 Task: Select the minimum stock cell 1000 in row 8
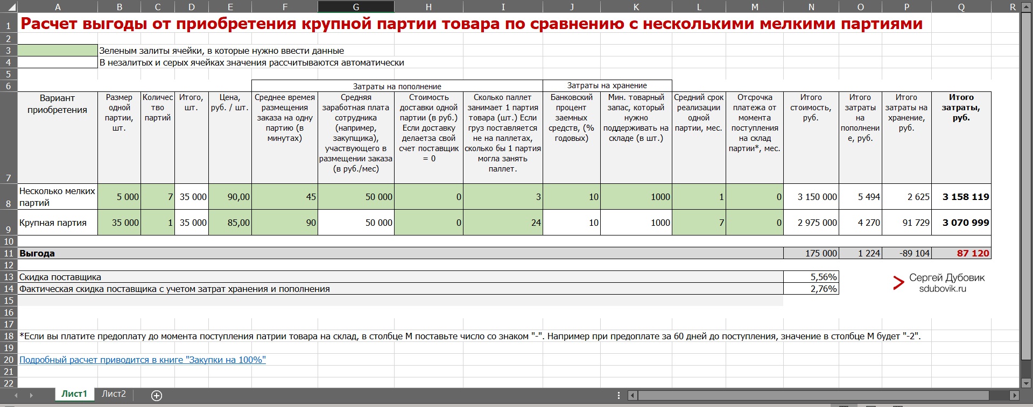(636, 197)
